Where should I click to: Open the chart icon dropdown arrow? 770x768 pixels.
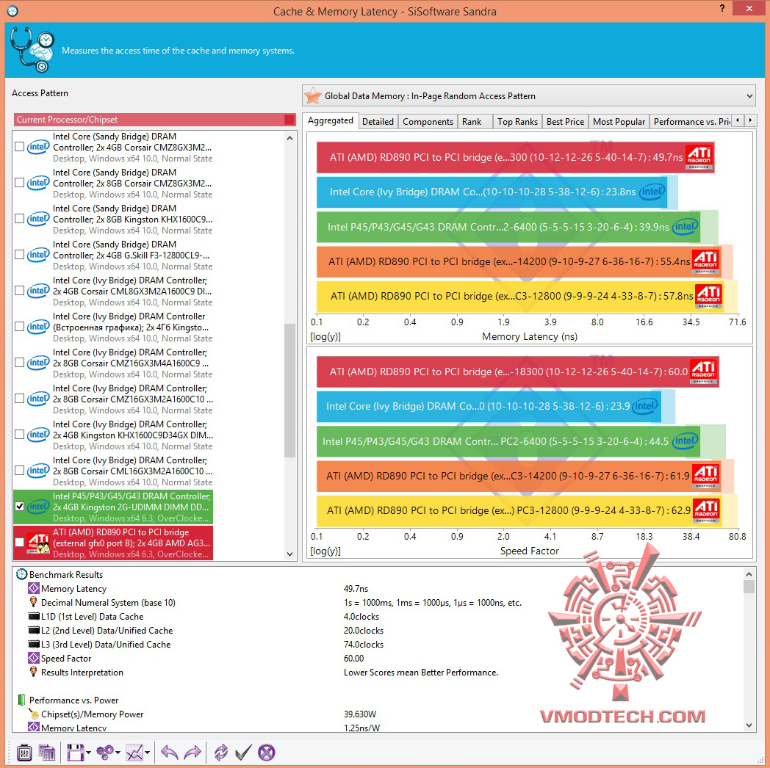click(x=148, y=753)
